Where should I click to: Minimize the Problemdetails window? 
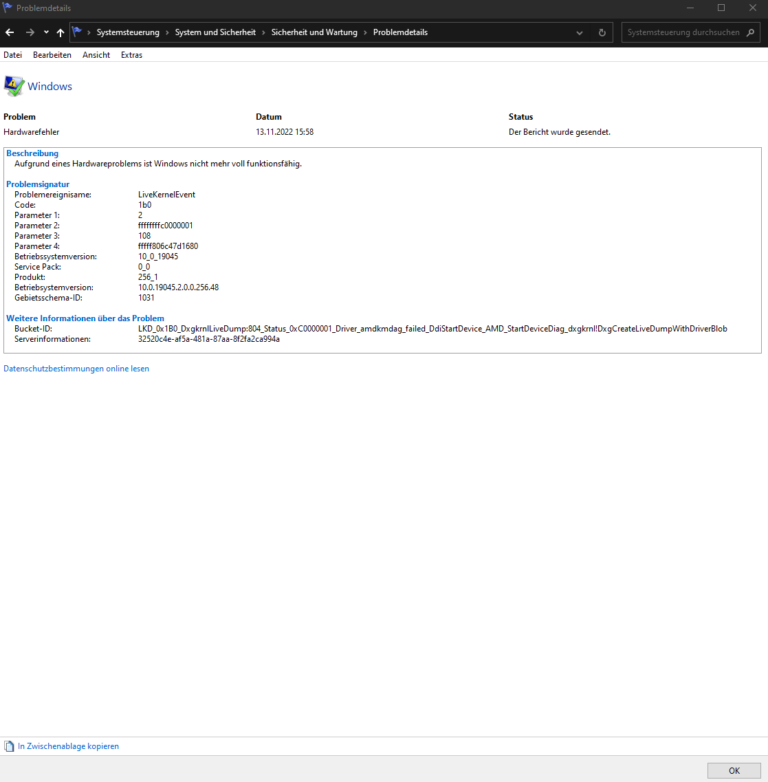tap(690, 8)
